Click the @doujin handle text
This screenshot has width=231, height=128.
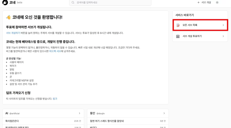(x=100, y=113)
